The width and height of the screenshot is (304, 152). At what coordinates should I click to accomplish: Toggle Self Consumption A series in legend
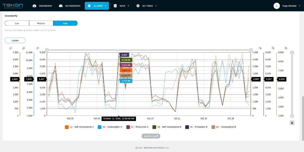(x=79, y=127)
